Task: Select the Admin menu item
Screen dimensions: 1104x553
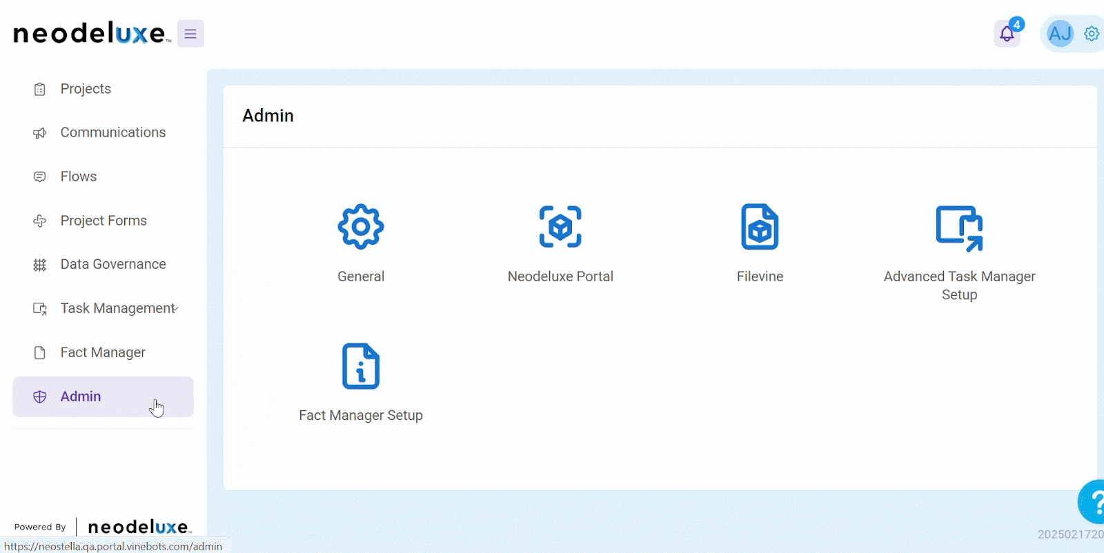Action: (103, 396)
